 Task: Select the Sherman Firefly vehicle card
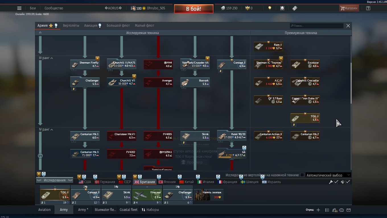point(85,64)
